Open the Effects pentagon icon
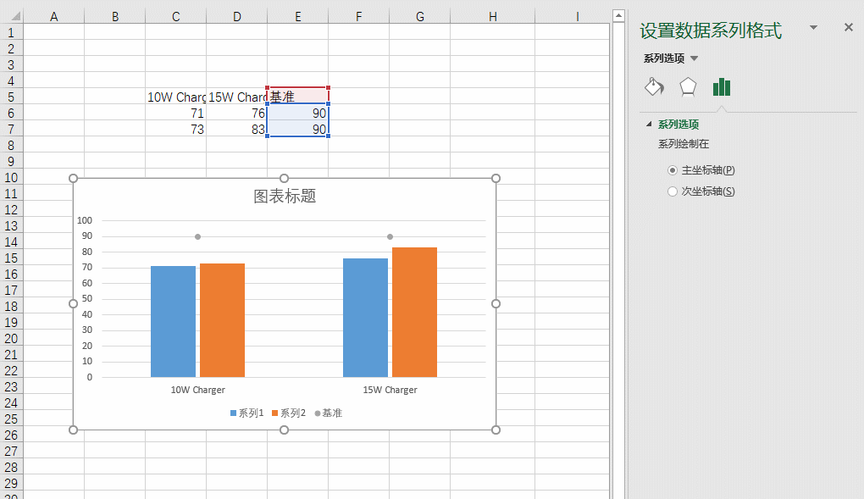This screenshot has height=499, width=864. 687,86
